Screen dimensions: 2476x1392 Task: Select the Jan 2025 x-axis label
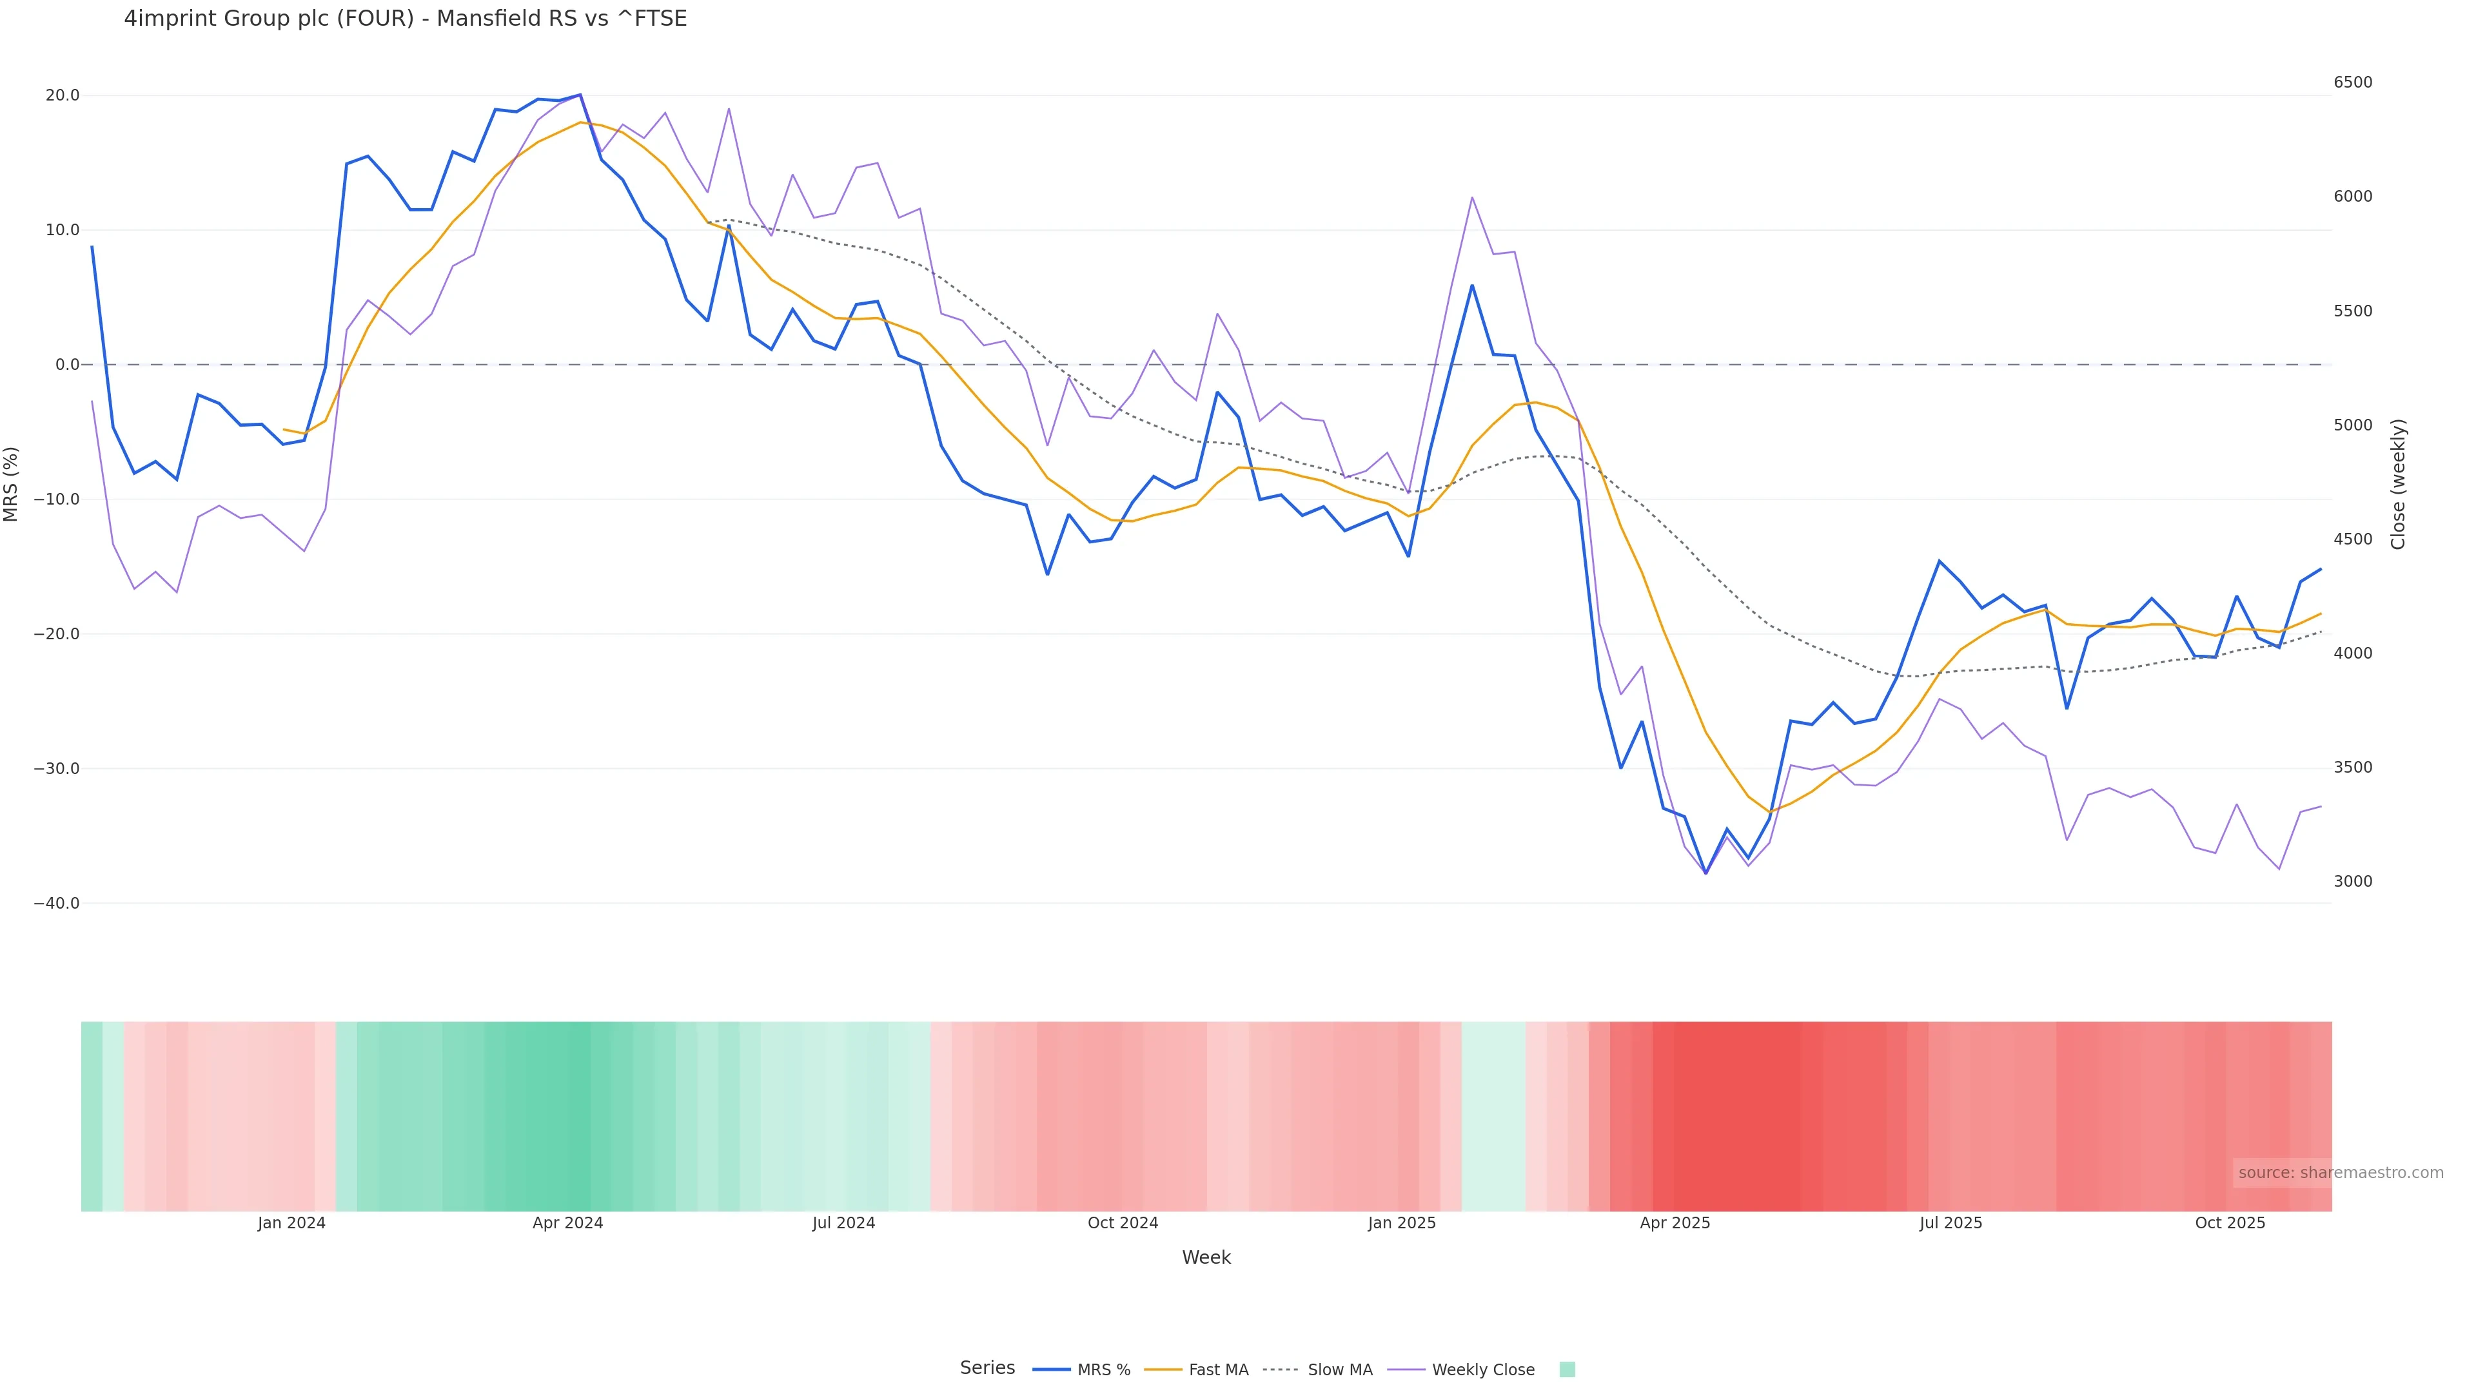[1401, 1223]
